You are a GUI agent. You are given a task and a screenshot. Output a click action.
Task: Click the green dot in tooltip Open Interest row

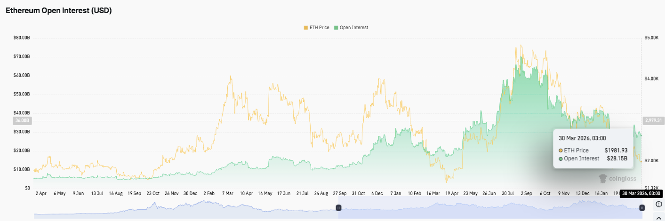(561, 159)
